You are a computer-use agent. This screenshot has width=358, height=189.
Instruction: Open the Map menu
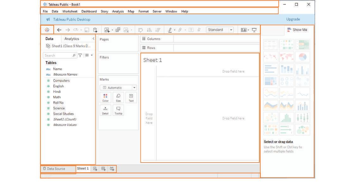point(131,11)
